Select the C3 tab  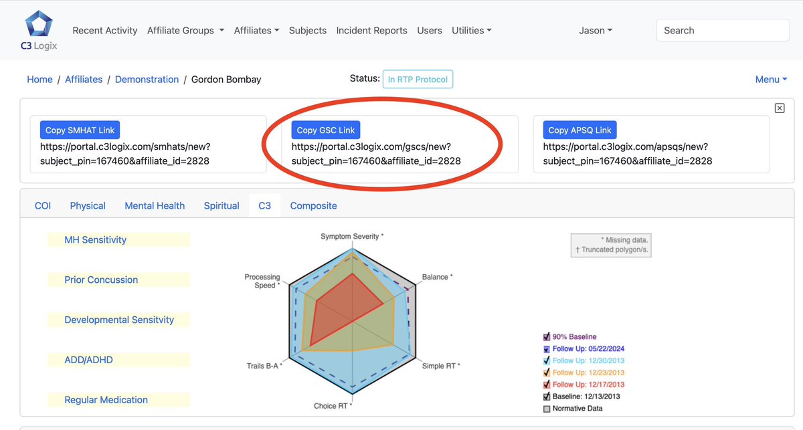[x=265, y=205]
